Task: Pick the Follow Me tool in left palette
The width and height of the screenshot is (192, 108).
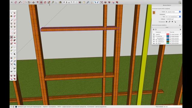Action: pos(15,40)
